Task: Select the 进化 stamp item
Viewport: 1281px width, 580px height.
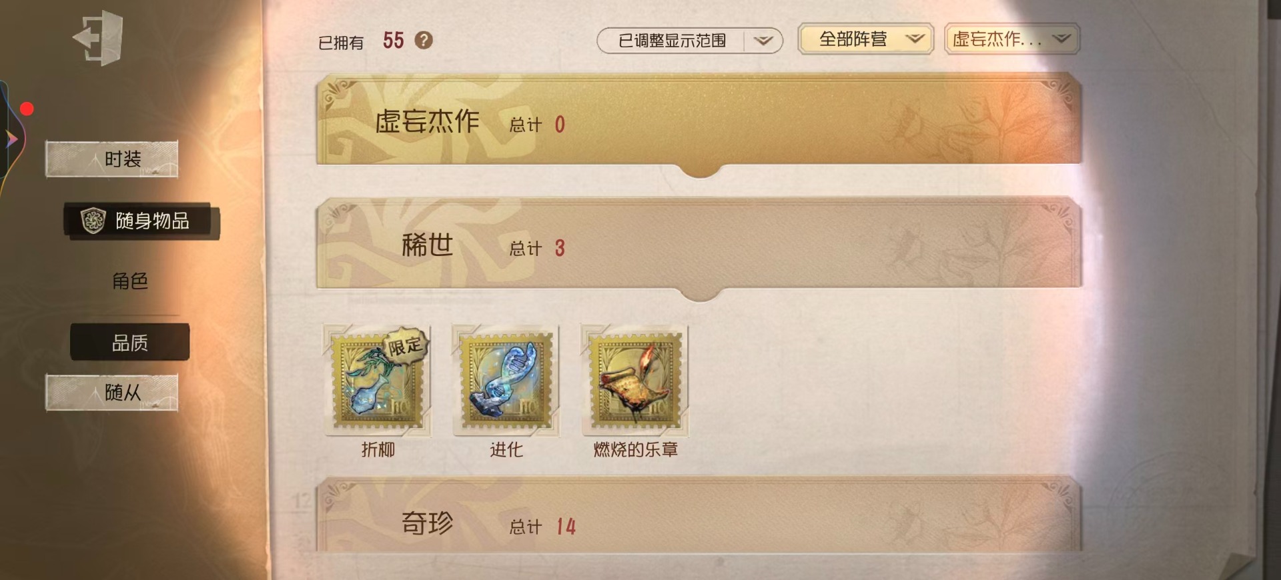Action: coord(506,381)
